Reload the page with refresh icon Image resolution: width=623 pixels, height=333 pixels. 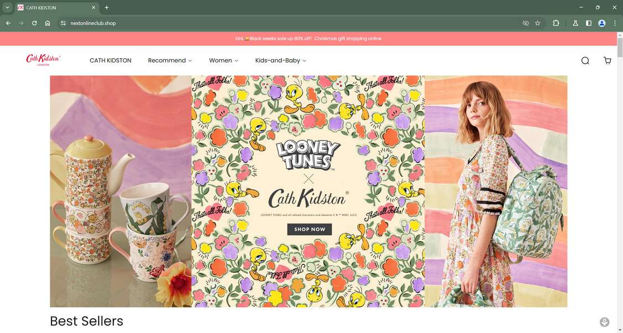pos(34,23)
